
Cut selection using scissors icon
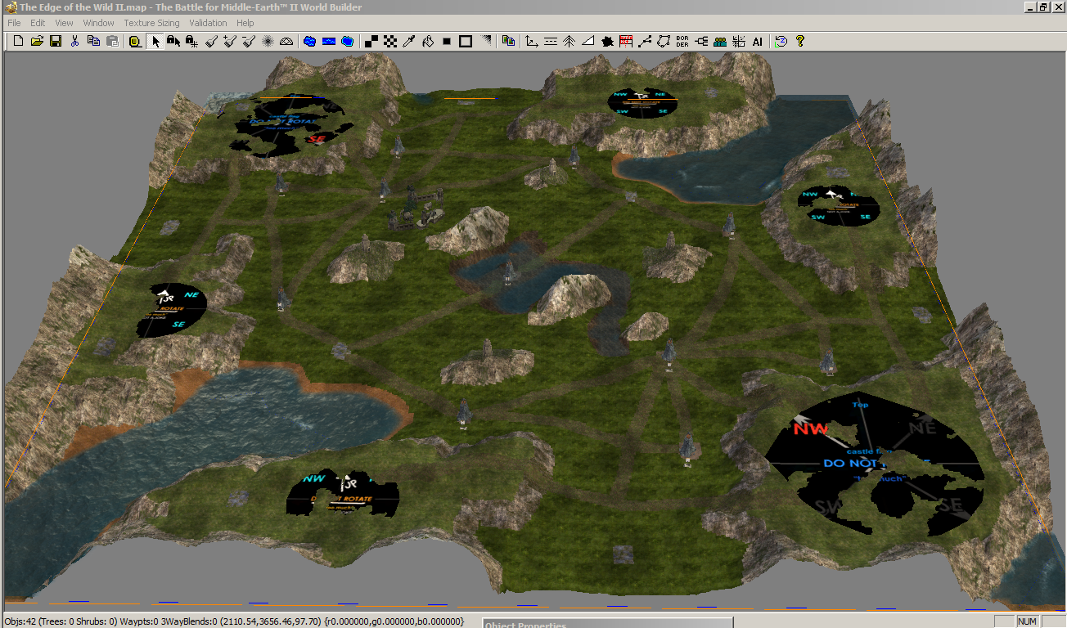pos(74,41)
